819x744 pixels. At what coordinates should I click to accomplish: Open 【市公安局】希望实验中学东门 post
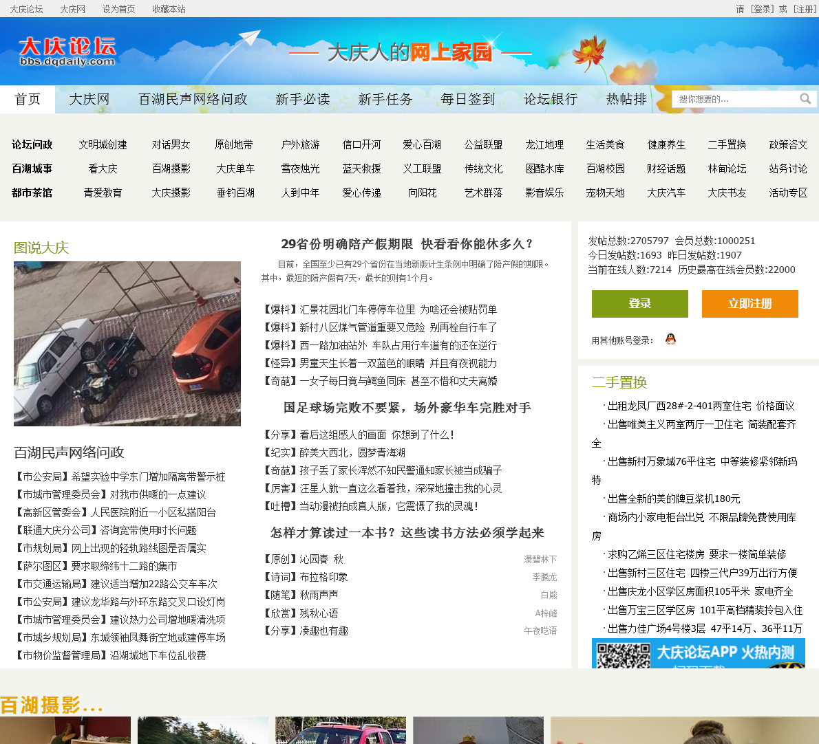[120, 477]
